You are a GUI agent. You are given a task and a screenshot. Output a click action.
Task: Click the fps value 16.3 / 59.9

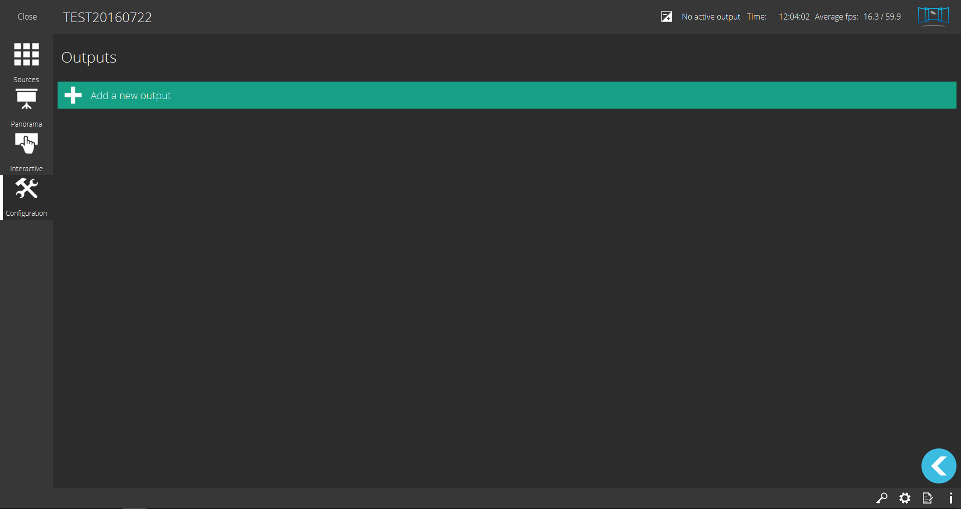[882, 17]
